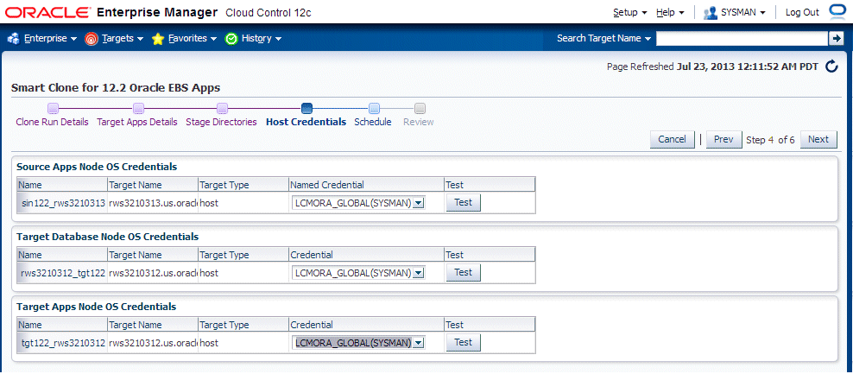Click the sin122_rws3210313 name cell
853x374 pixels.
pyautogui.click(x=62, y=203)
